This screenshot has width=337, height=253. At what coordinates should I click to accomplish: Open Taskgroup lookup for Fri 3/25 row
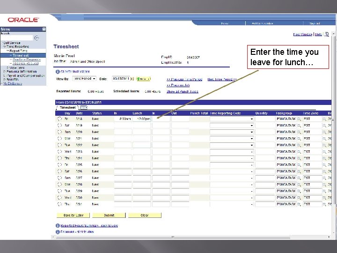(299, 165)
